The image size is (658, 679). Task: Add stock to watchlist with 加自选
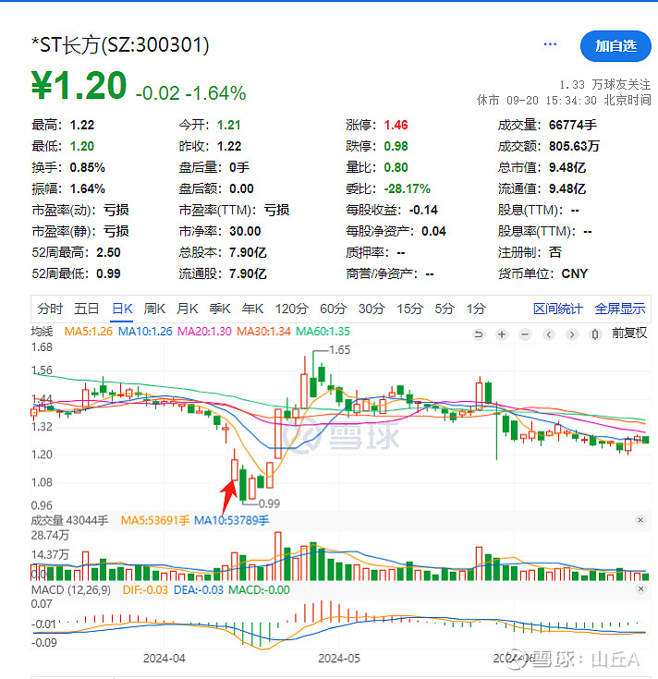(x=615, y=46)
